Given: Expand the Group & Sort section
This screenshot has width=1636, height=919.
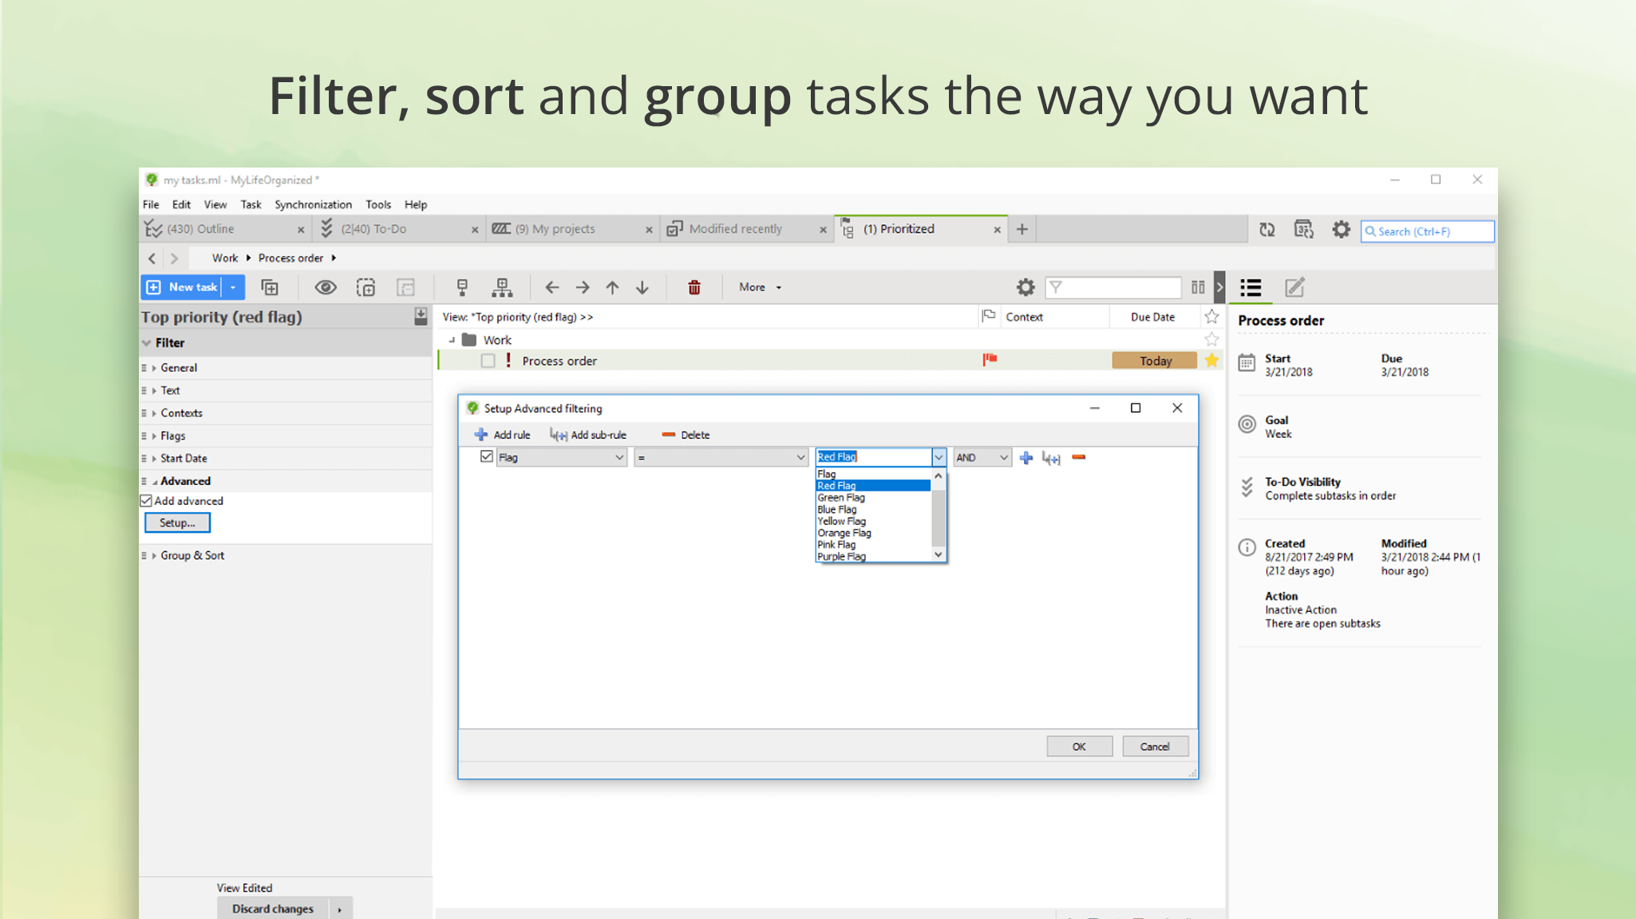Looking at the screenshot, I should click(192, 555).
